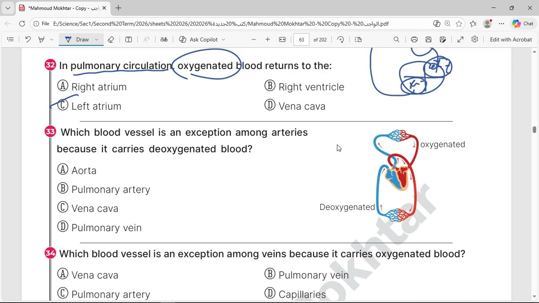The width and height of the screenshot is (539, 303).
Task: Click 'Capillaries' option text in question 34
Action: pyautogui.click(x=302, y=294)
